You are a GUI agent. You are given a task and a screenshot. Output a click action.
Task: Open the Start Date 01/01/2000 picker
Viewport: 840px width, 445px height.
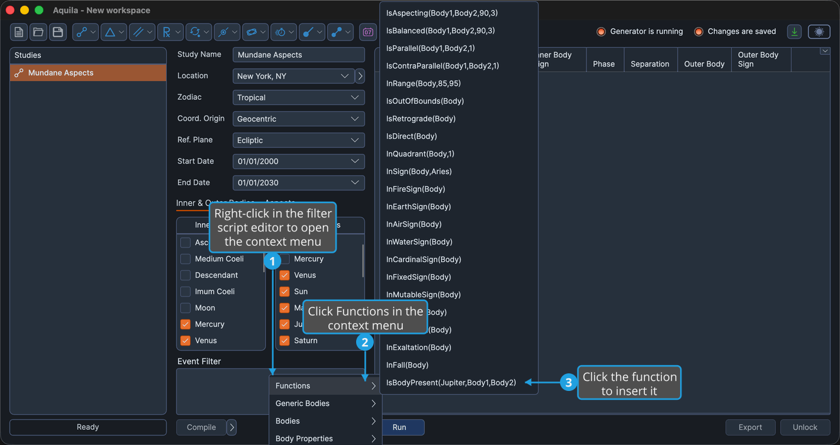click(x=299, y=162)
